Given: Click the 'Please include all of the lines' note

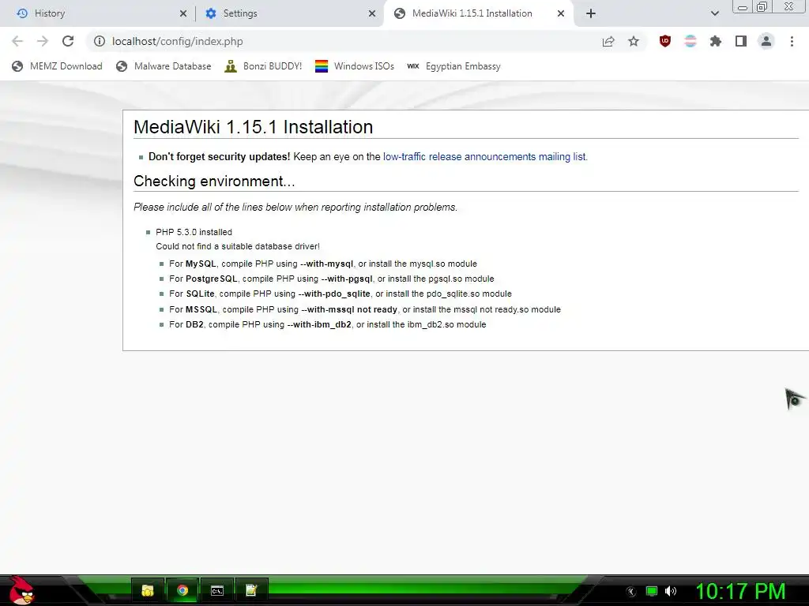Looking at the screenshot, I should click(295, 208).
